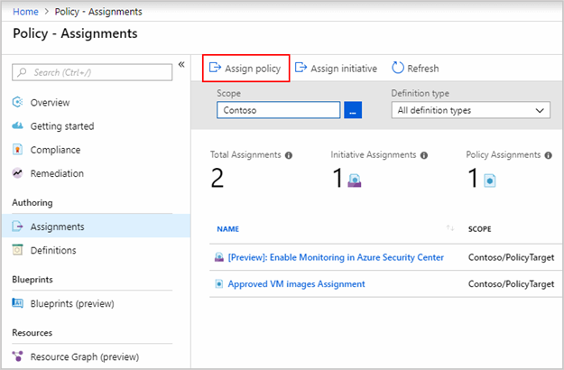Click the Initiative Assignments info icon
564x370 pixels.
(424, 155)
